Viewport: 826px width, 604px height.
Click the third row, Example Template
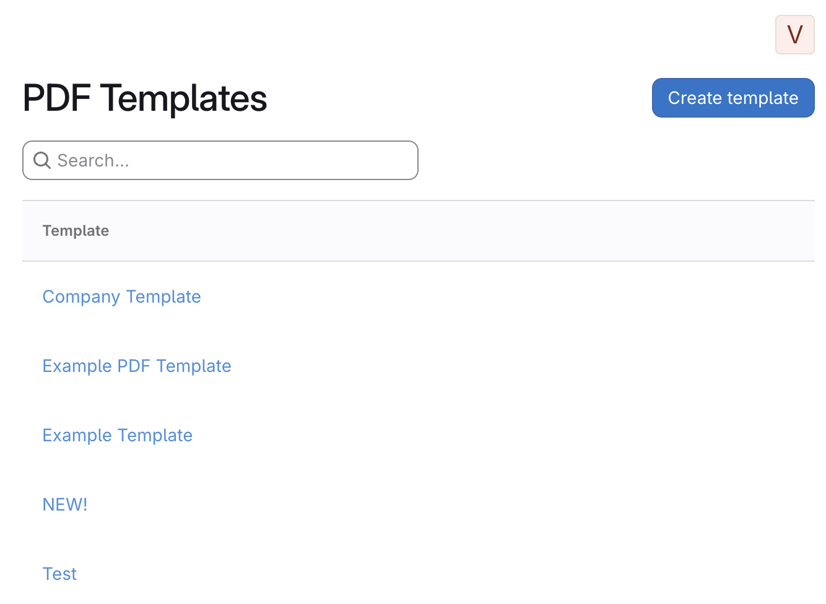(x=117, y=436)
